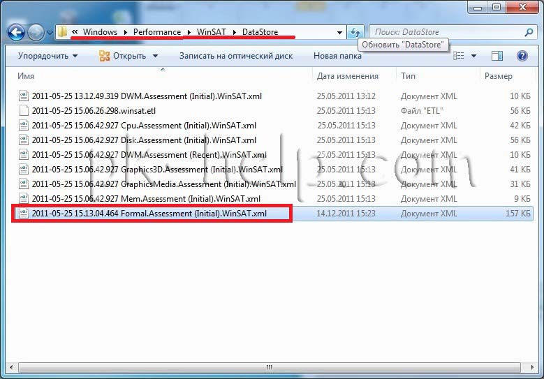Click the XML icon of the Cpu.Assessment file
Image resolution: width=544 pixels, height=379 pixels.
[x=24, y=126]
